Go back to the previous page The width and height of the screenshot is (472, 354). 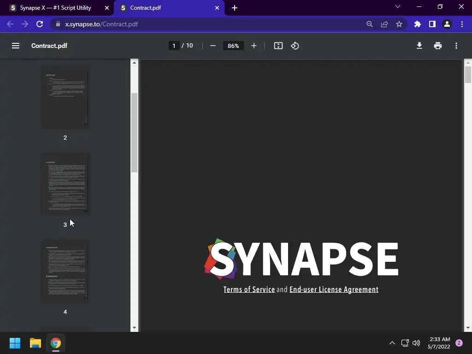[x=10, y=24]
